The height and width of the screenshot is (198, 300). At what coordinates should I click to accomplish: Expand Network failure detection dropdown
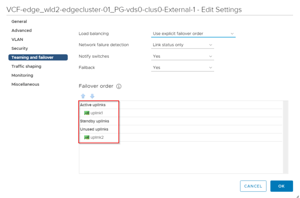pos(182,45)
